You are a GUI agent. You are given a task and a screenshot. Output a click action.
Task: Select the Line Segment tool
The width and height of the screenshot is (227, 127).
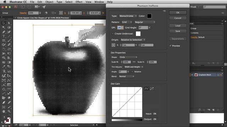tap(9, 36)
